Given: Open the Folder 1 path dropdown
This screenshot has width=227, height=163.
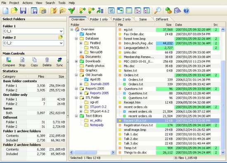Looking at the screenshot, I should click(x=61, y=31).
